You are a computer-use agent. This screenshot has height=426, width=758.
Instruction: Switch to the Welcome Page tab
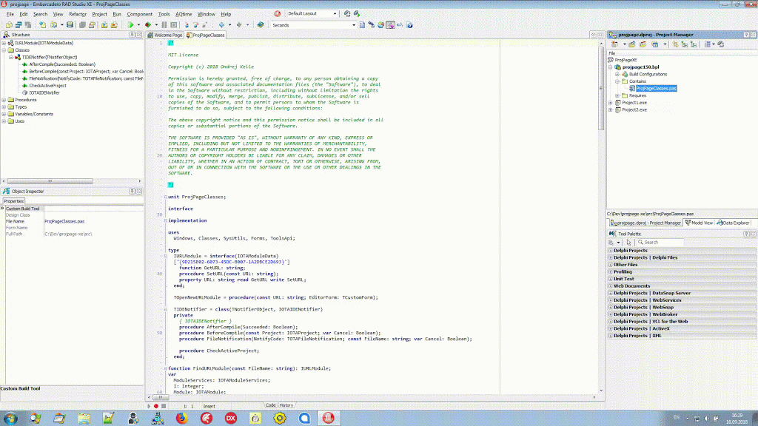[165, 35]
